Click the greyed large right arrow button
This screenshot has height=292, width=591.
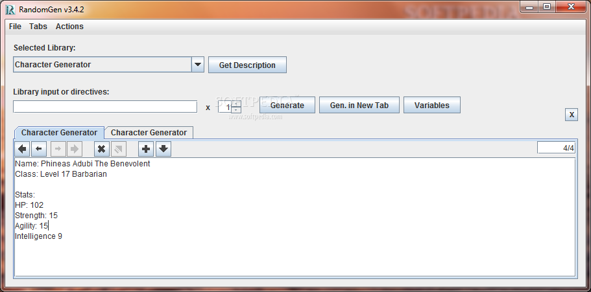click(75, 149)
